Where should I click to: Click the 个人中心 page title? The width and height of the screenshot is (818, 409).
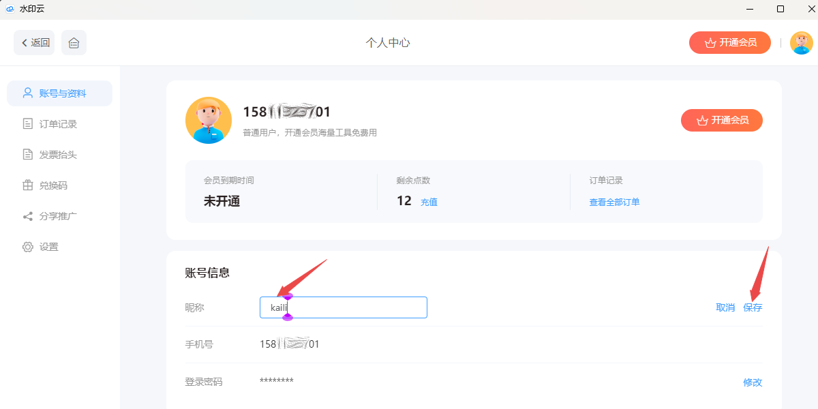388,42
